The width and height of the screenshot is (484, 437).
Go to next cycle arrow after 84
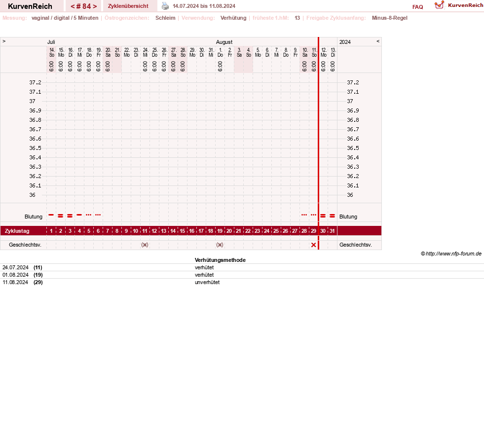point(95,6)
